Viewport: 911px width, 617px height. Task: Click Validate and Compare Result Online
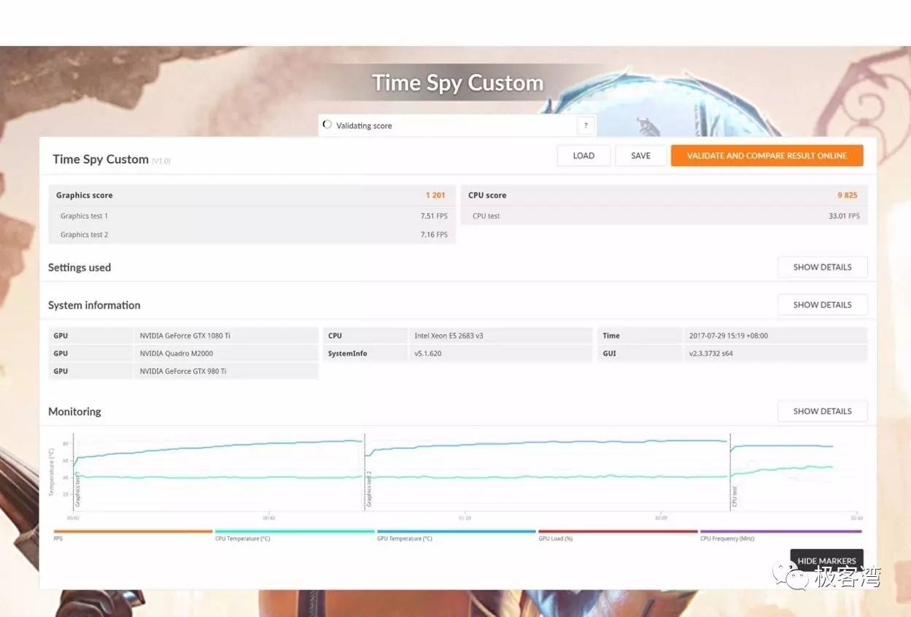coord(767,155)
